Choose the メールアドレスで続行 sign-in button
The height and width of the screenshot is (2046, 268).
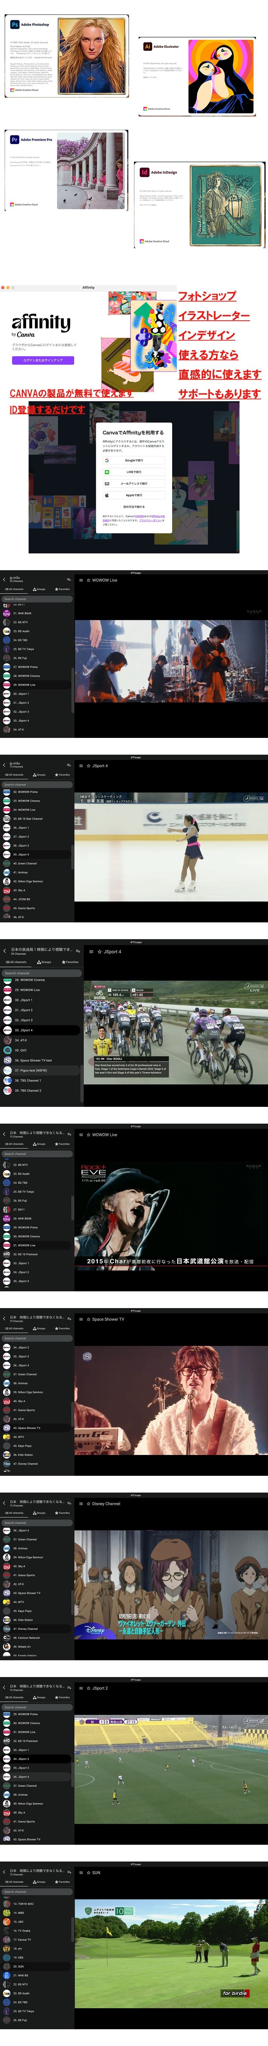point(133,483)
